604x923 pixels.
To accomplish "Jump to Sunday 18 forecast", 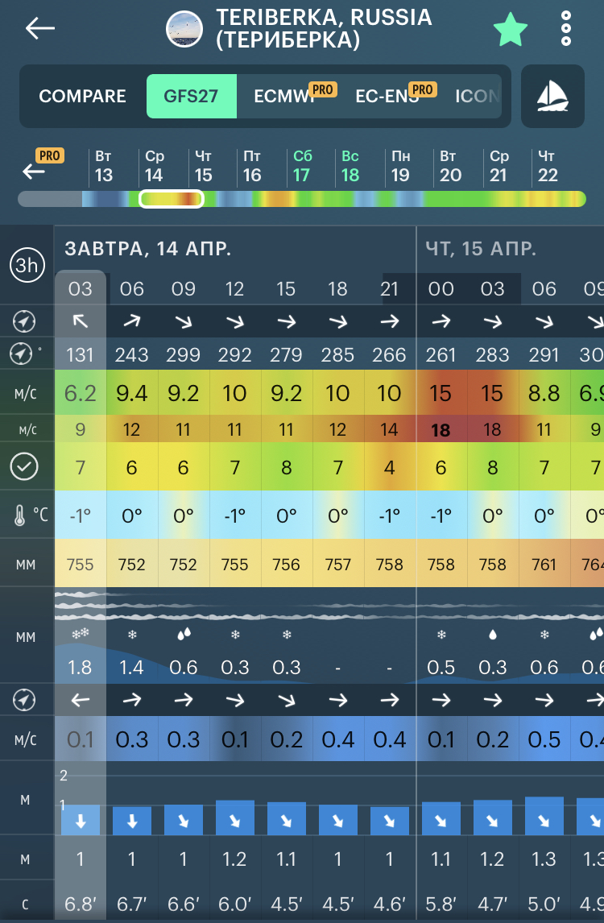I will (x=350, y=166).
